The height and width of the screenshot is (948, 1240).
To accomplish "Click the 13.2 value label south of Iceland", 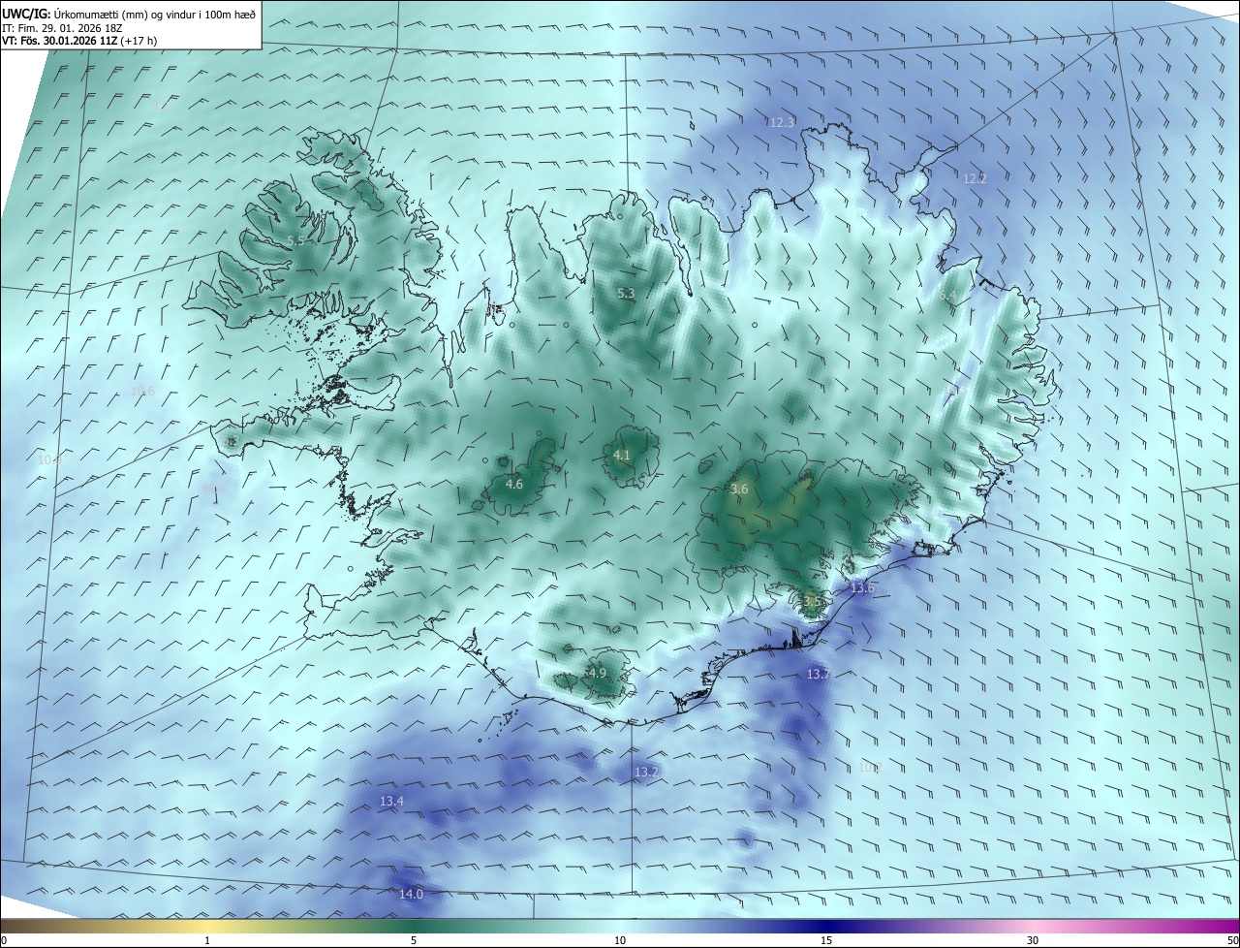I will (x=646, y=772).
